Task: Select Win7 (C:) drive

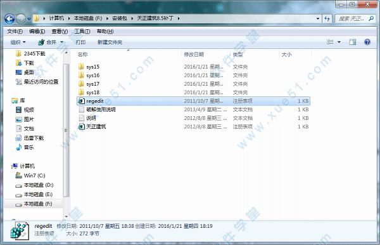Action: point(30,175)
